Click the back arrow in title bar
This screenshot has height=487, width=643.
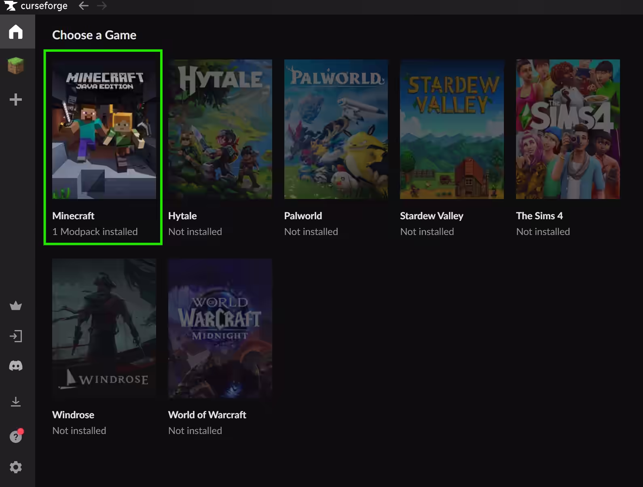click(x=84, y=6)
